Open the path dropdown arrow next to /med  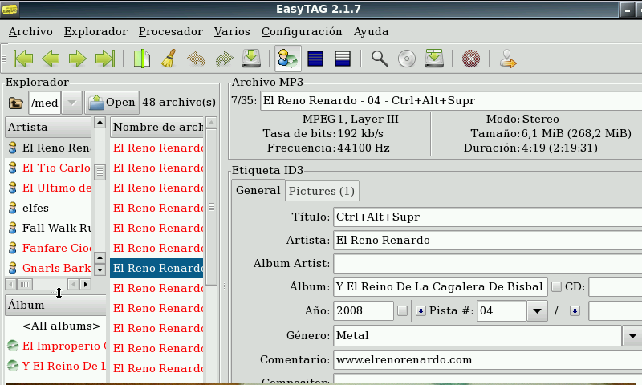coord(72,103)
